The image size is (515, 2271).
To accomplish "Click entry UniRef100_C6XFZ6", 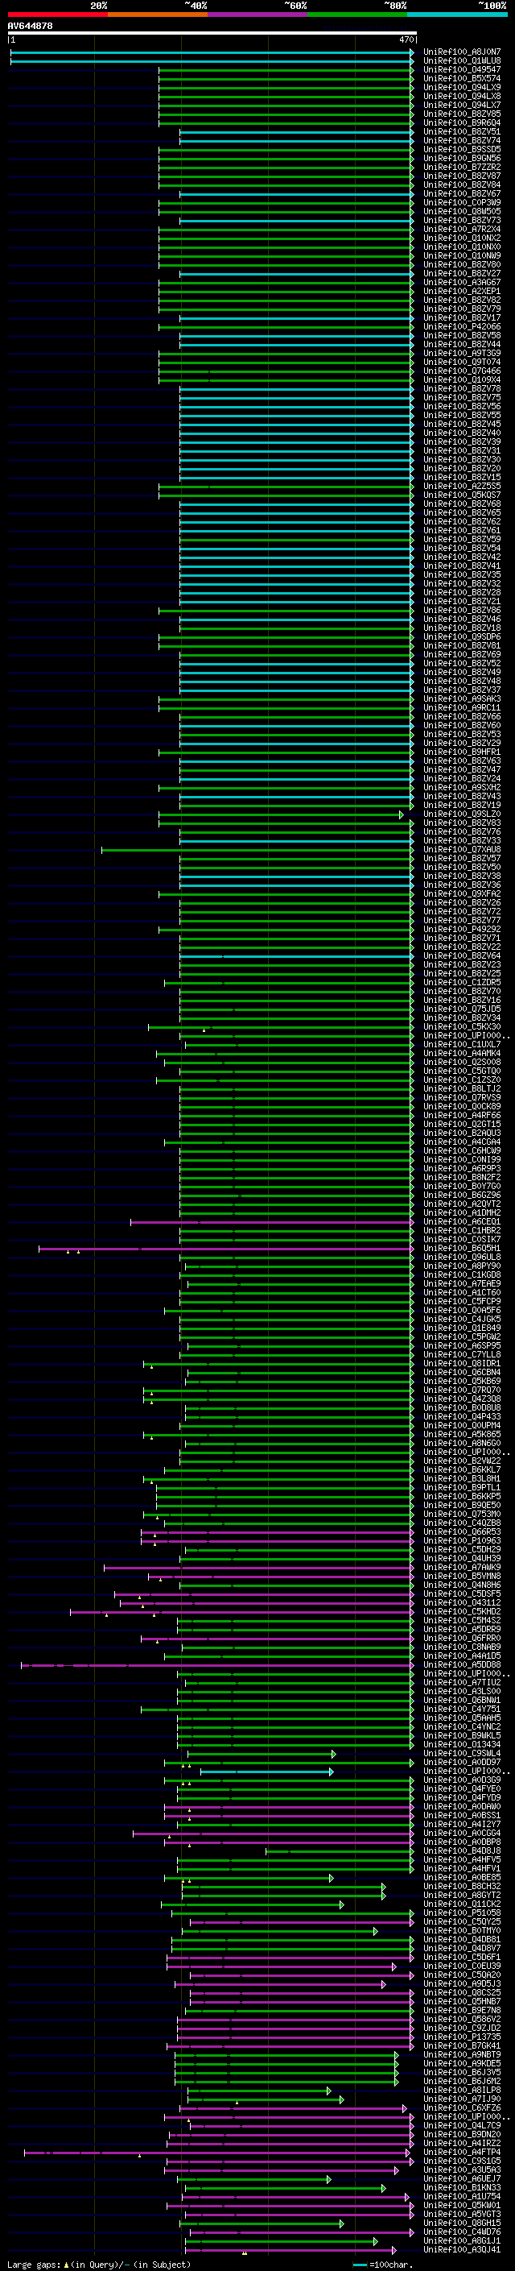I will click(x=462, y=2108).
